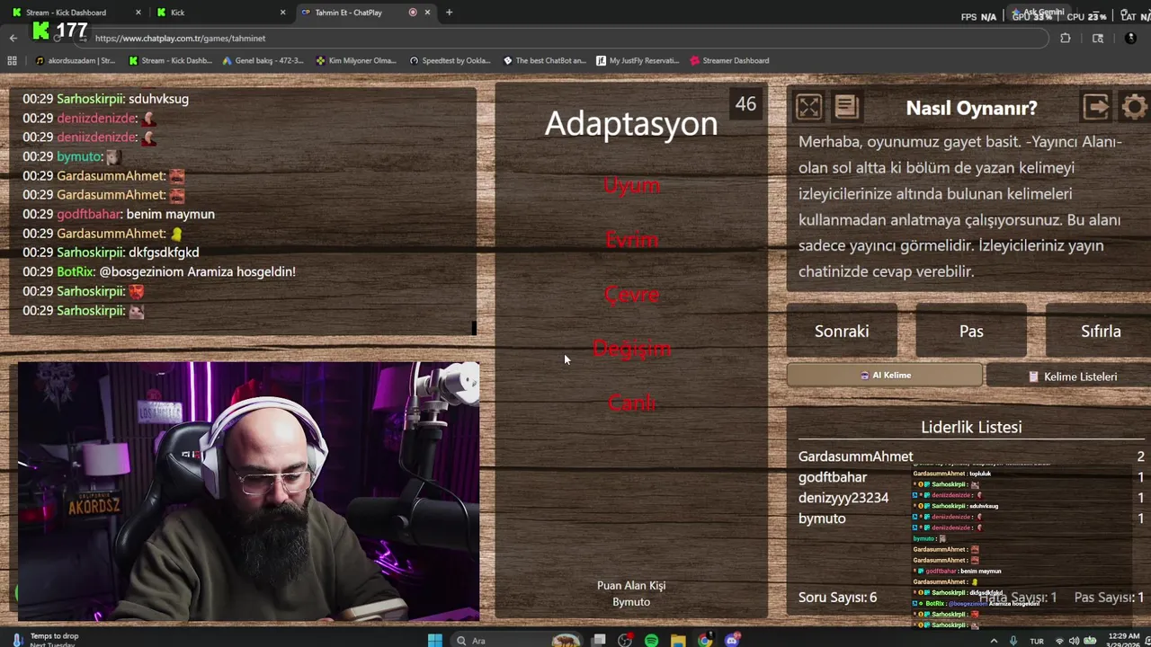Click the forbidden word Evrim
Screen dimensions: 1151x647
631,240
